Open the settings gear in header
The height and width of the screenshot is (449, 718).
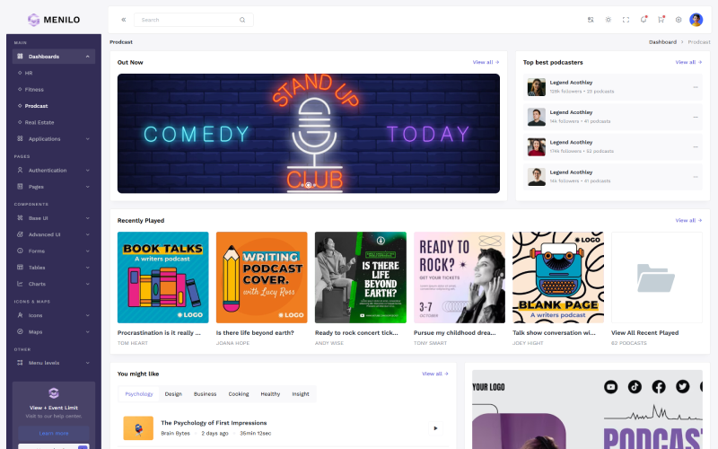point(679,20)
